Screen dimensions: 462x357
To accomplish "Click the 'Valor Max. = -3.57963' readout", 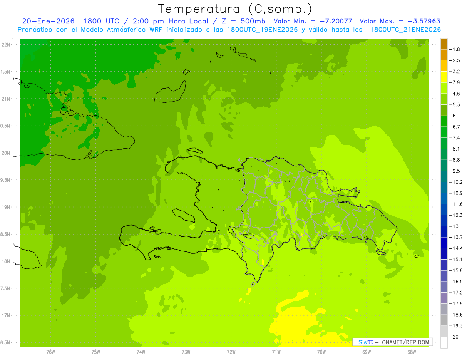I will coord(400,21).
